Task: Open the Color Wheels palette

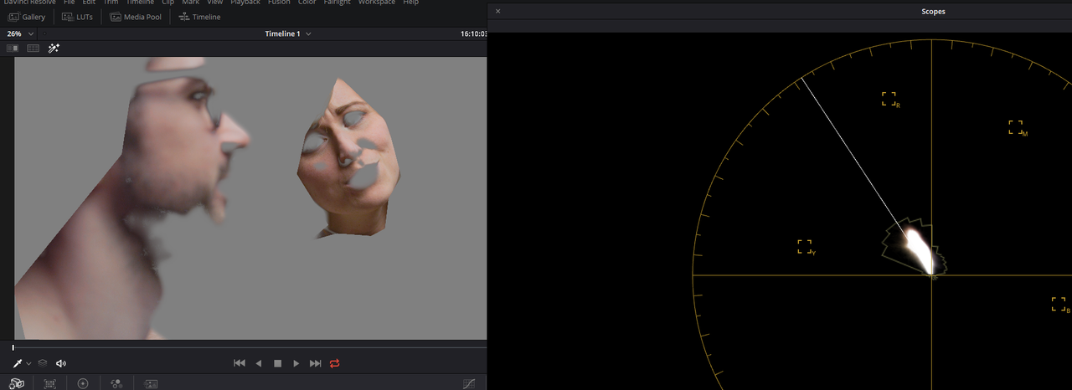Action: (83, 383)
